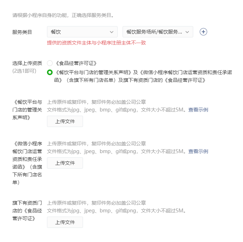Click the 请根据小程序自身的功能 instruction text
243x242 pixels.
[63, 15]
